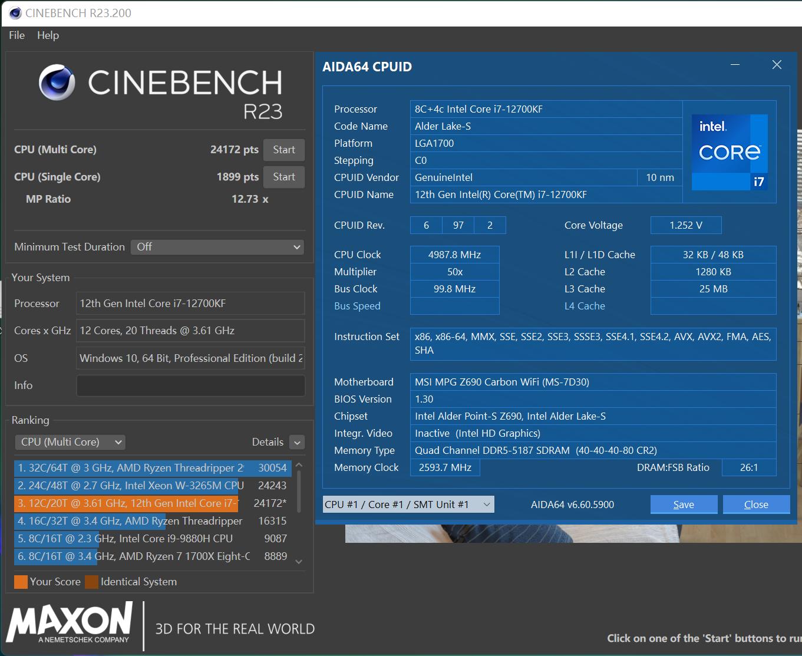Click the Cinebench R23 sphere logo
Screen dimensions: 802x656
tap(57, 83)
